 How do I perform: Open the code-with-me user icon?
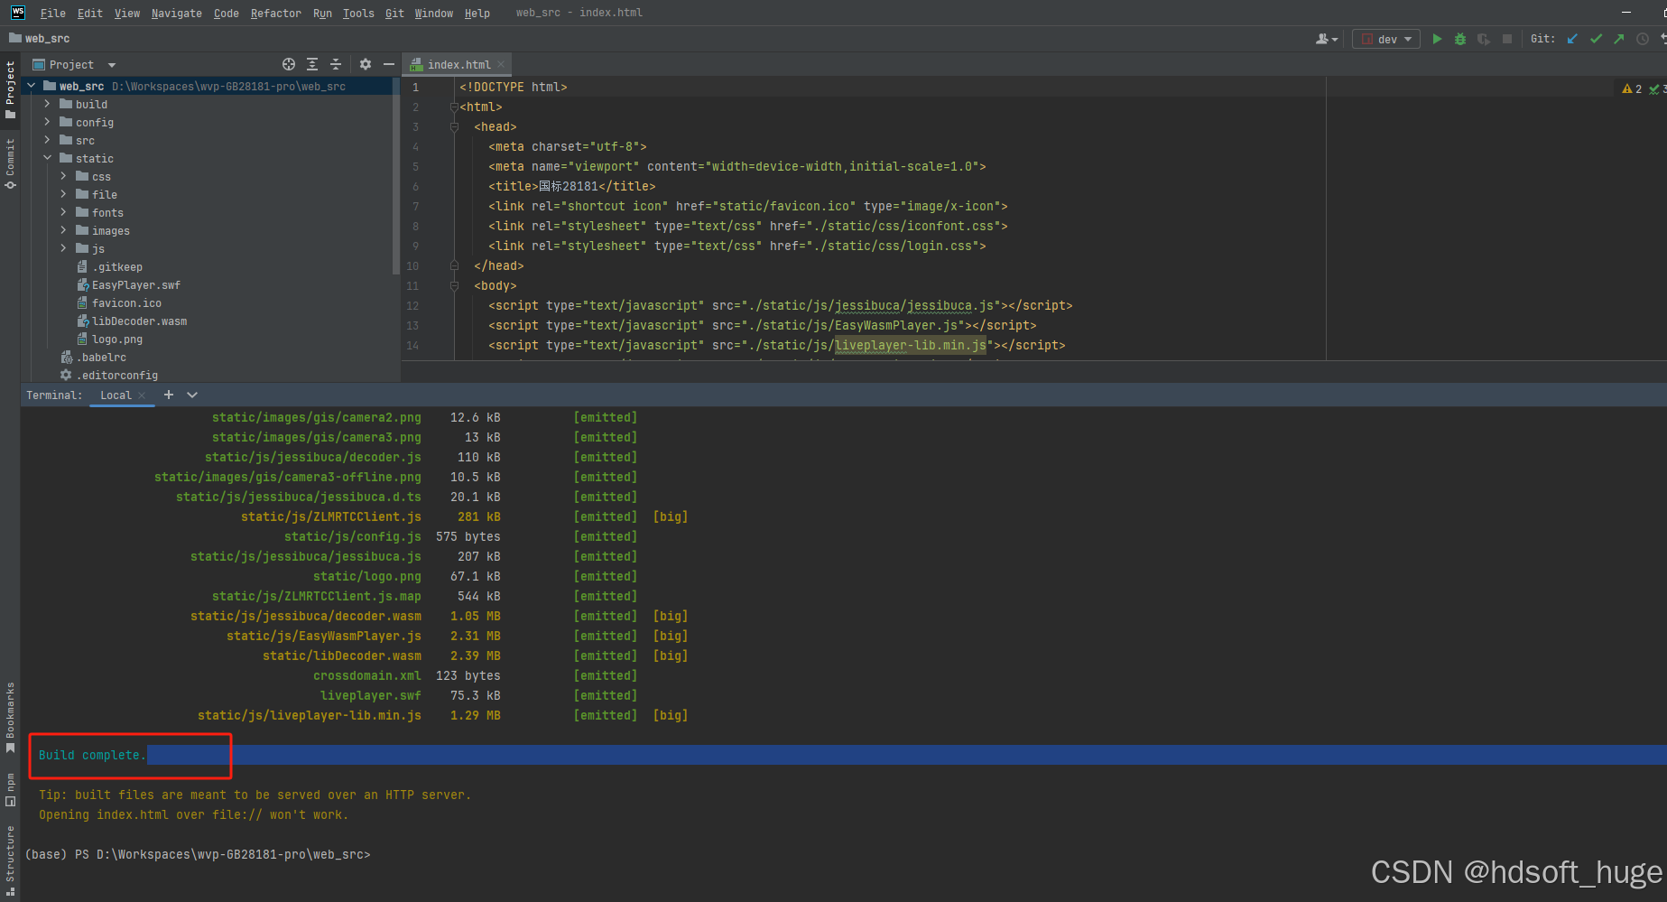point(1326,39)
